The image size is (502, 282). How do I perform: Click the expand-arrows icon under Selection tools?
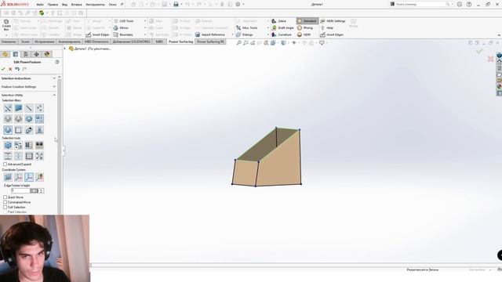point(39,156)
